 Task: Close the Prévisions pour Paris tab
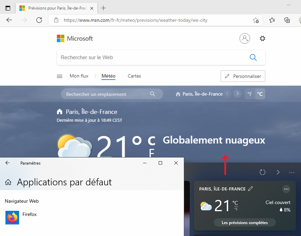click(x=92, y=8)
